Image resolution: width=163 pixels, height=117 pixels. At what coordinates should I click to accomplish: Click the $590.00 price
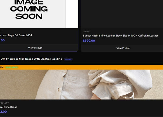click(x=89, y=41)
